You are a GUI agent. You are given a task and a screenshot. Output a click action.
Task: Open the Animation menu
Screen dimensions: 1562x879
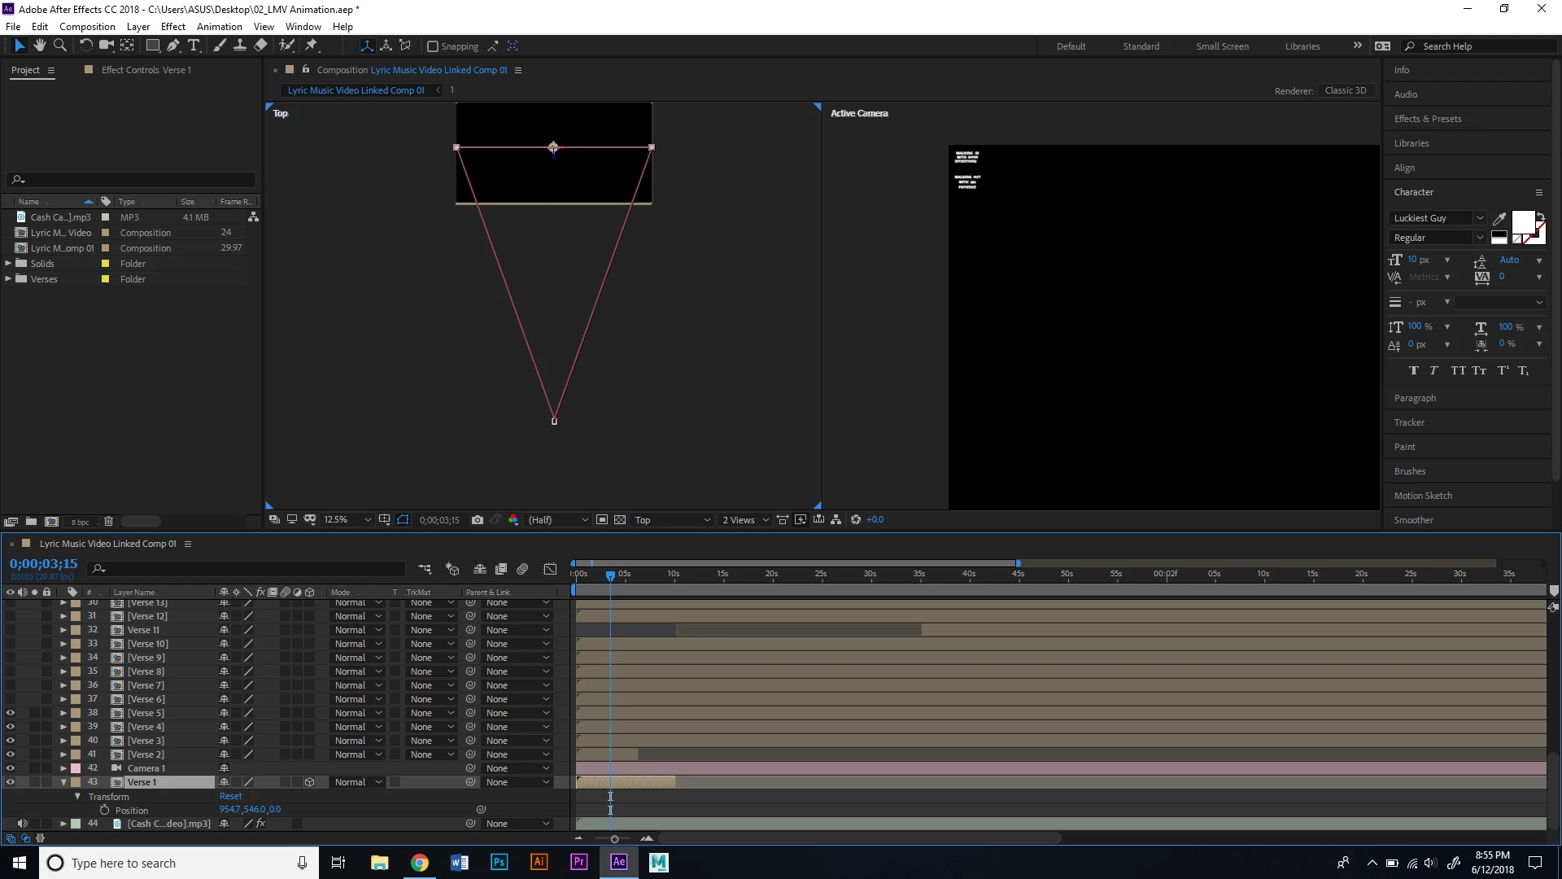tap(219, 27)
